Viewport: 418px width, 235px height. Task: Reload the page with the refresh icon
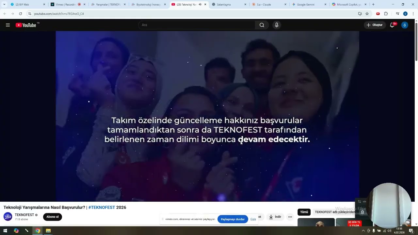[20, 14]
